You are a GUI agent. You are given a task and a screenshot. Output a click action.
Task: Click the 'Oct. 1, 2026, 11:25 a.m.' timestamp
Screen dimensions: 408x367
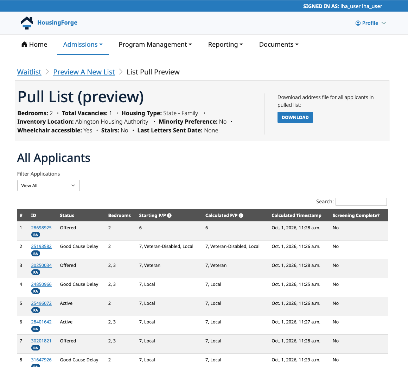296,284
